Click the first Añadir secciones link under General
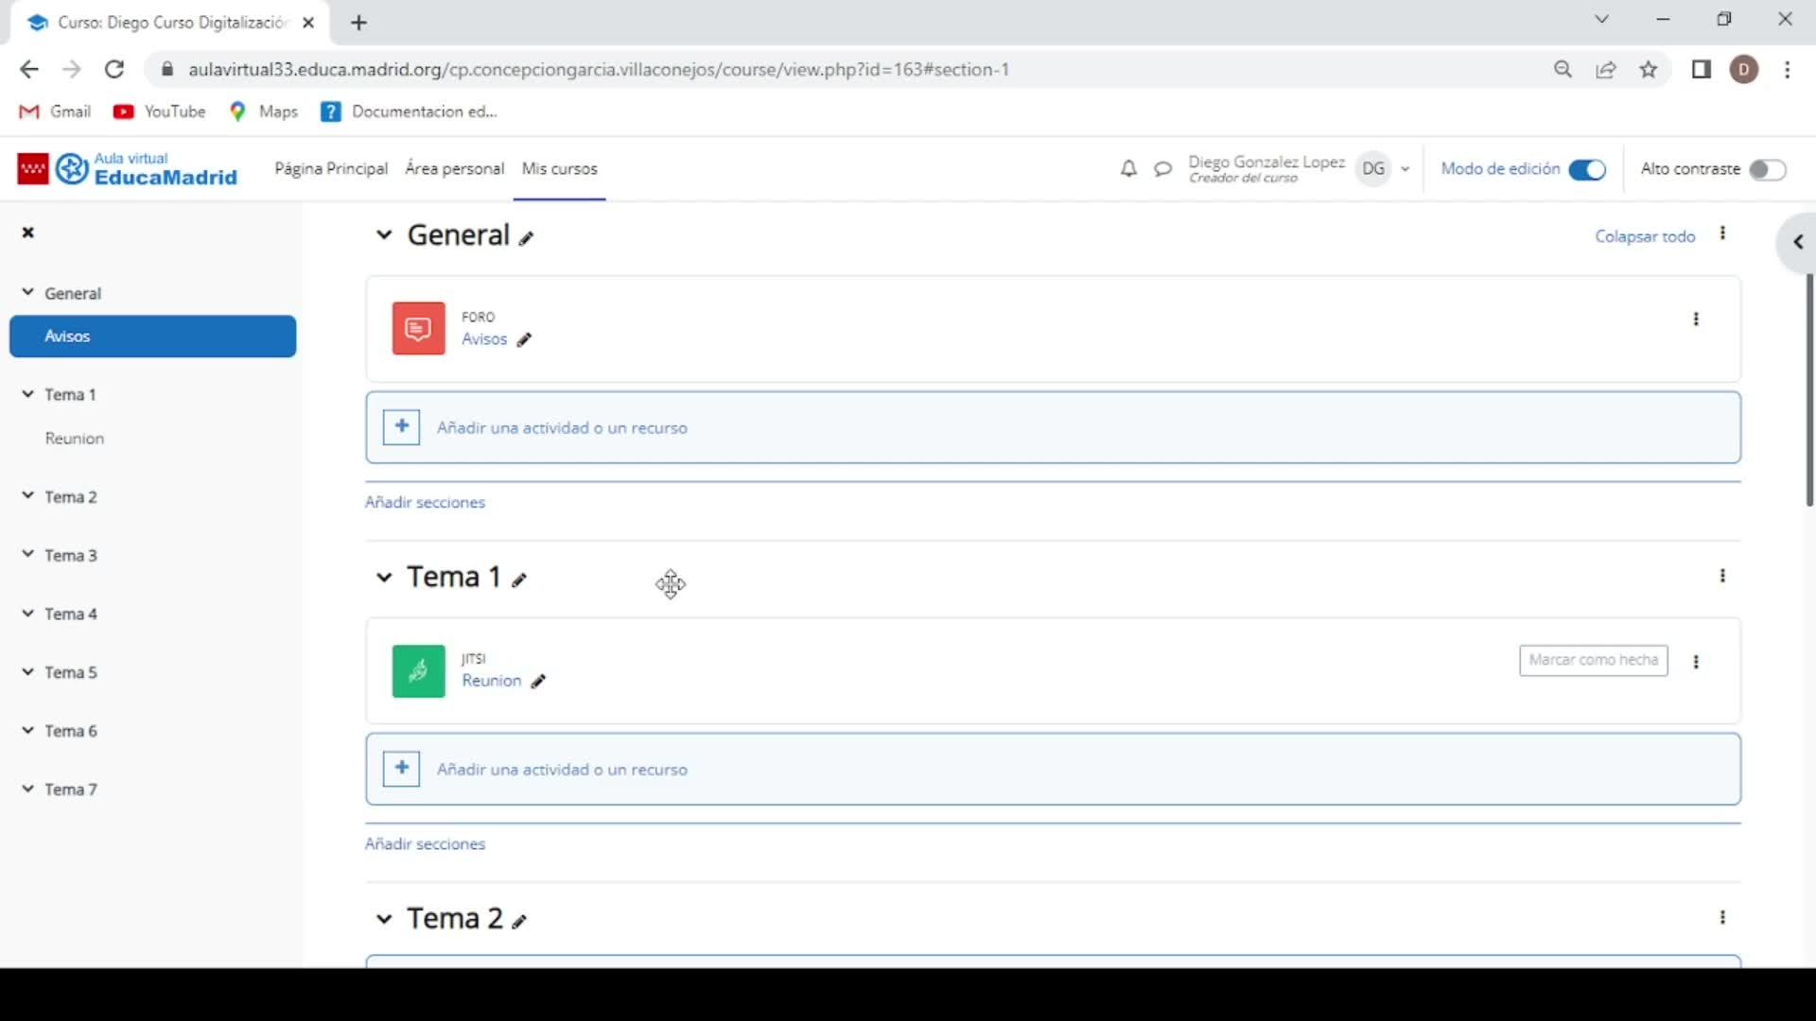The height and width of the screenshot is (1021, 1816). 425,502
